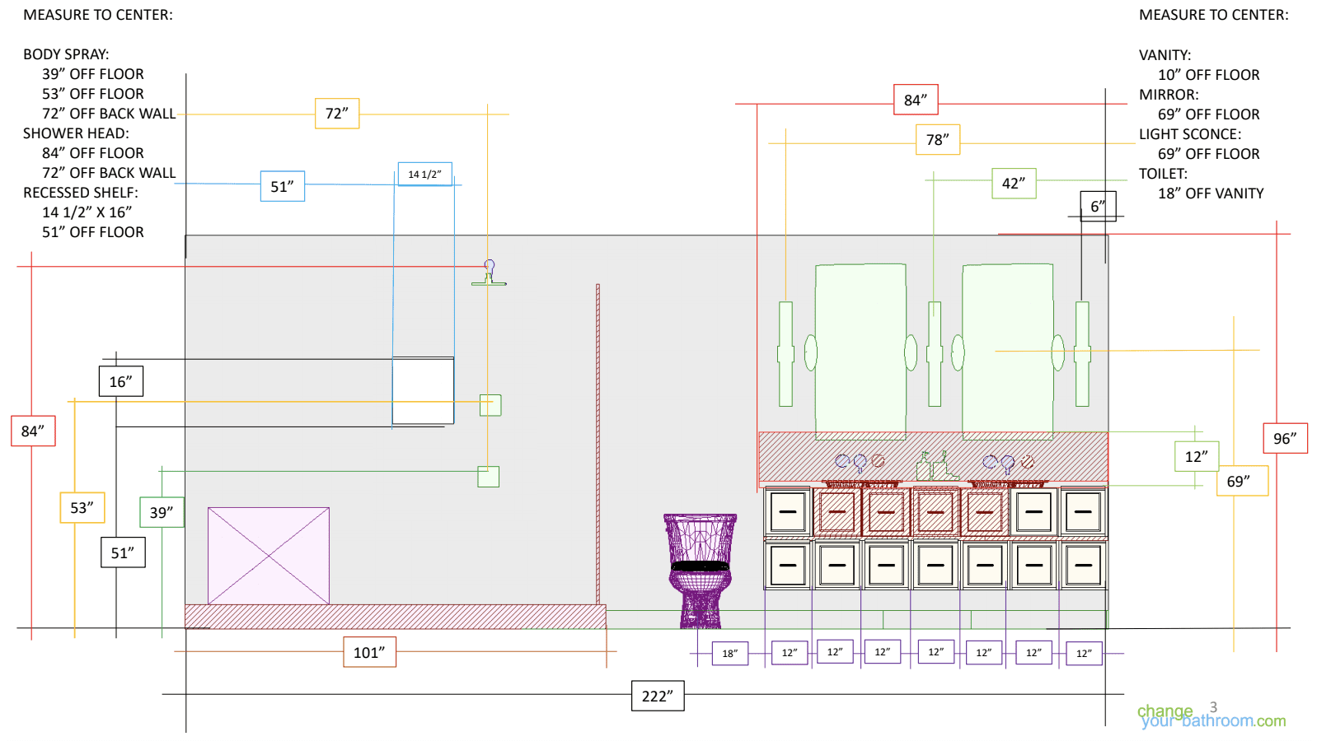
Task: Click the blue 51" dimension label
Action: point(283,186)
